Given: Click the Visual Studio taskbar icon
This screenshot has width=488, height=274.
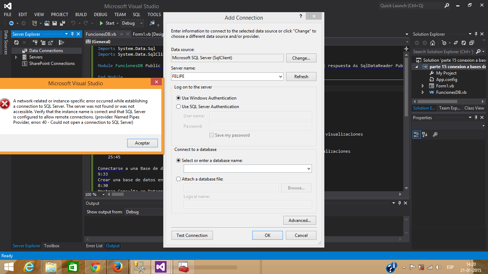Looking at the screenshot, I should 161,267.
